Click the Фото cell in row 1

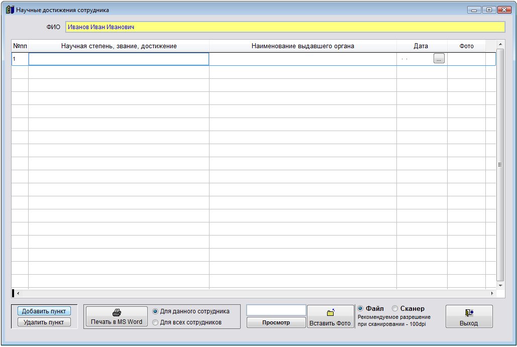point(466,59)
